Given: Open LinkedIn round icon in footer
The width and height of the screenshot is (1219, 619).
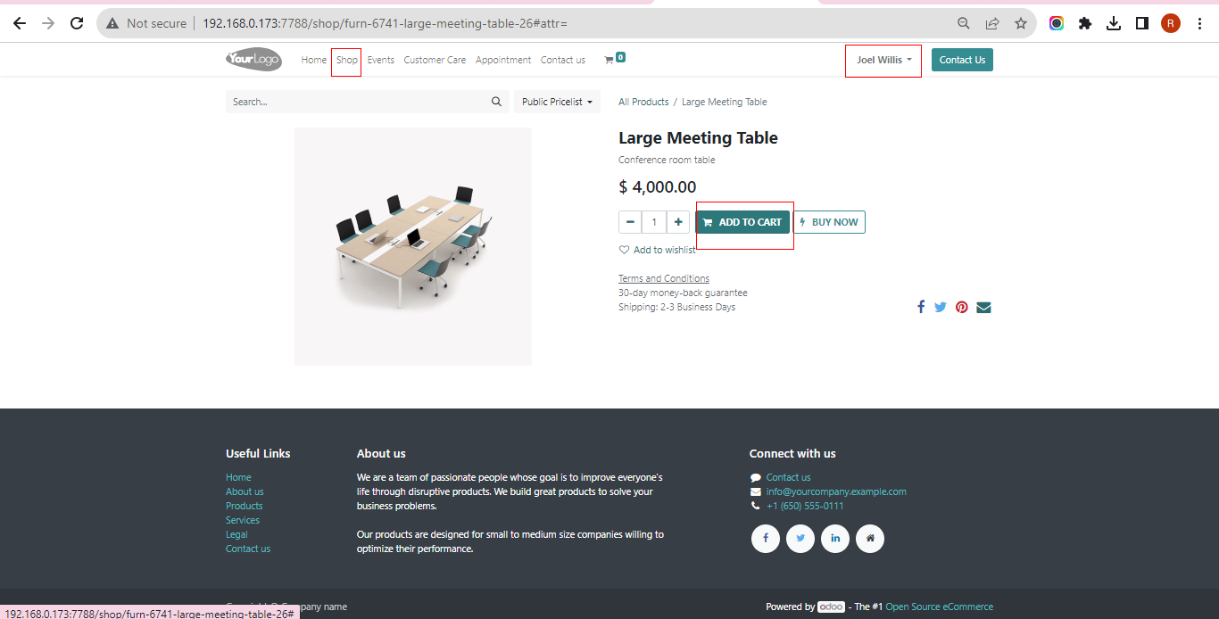Looking at the screenshot, I should pos(835,539).
